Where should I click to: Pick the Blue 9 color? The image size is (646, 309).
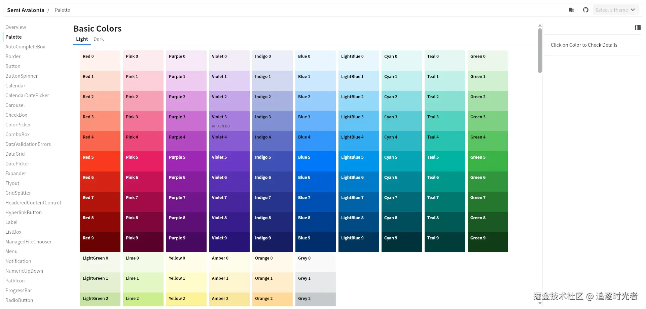[x=316, y=242]
